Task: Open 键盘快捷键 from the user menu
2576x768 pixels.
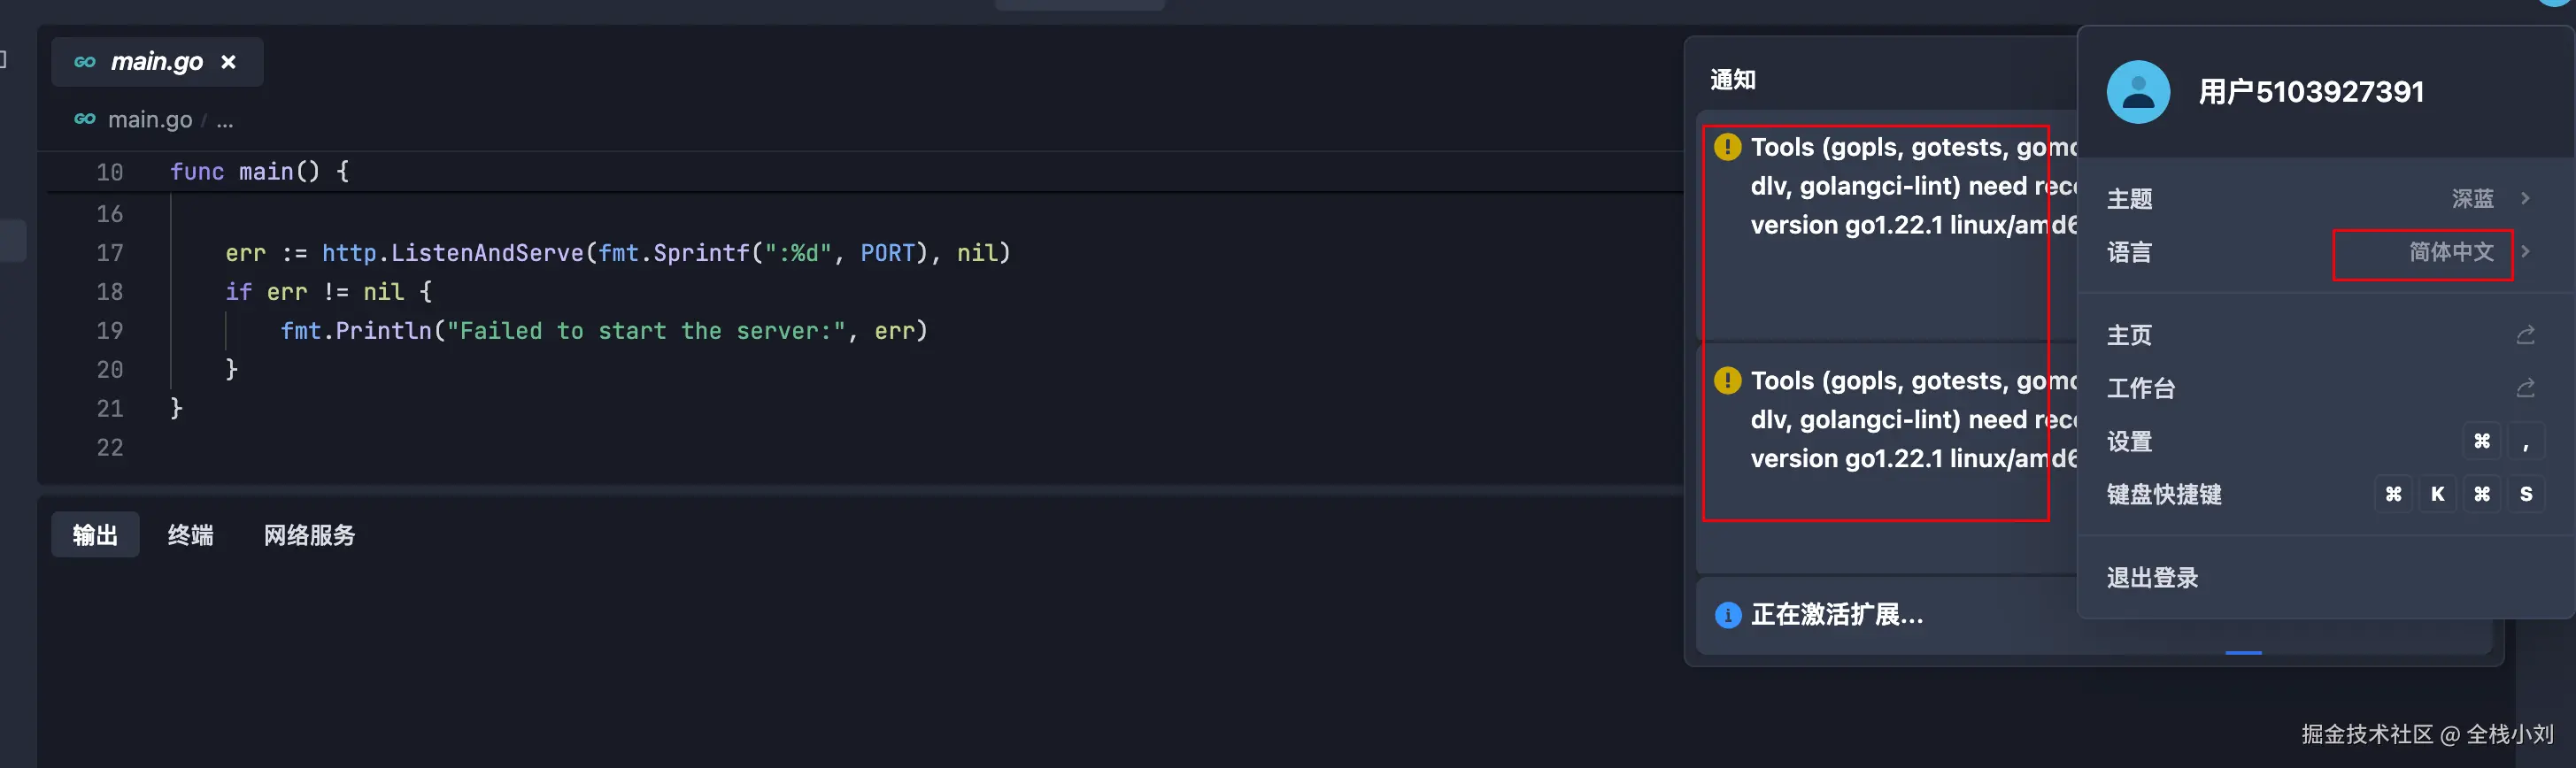Action: click(x=2164, y=494)
